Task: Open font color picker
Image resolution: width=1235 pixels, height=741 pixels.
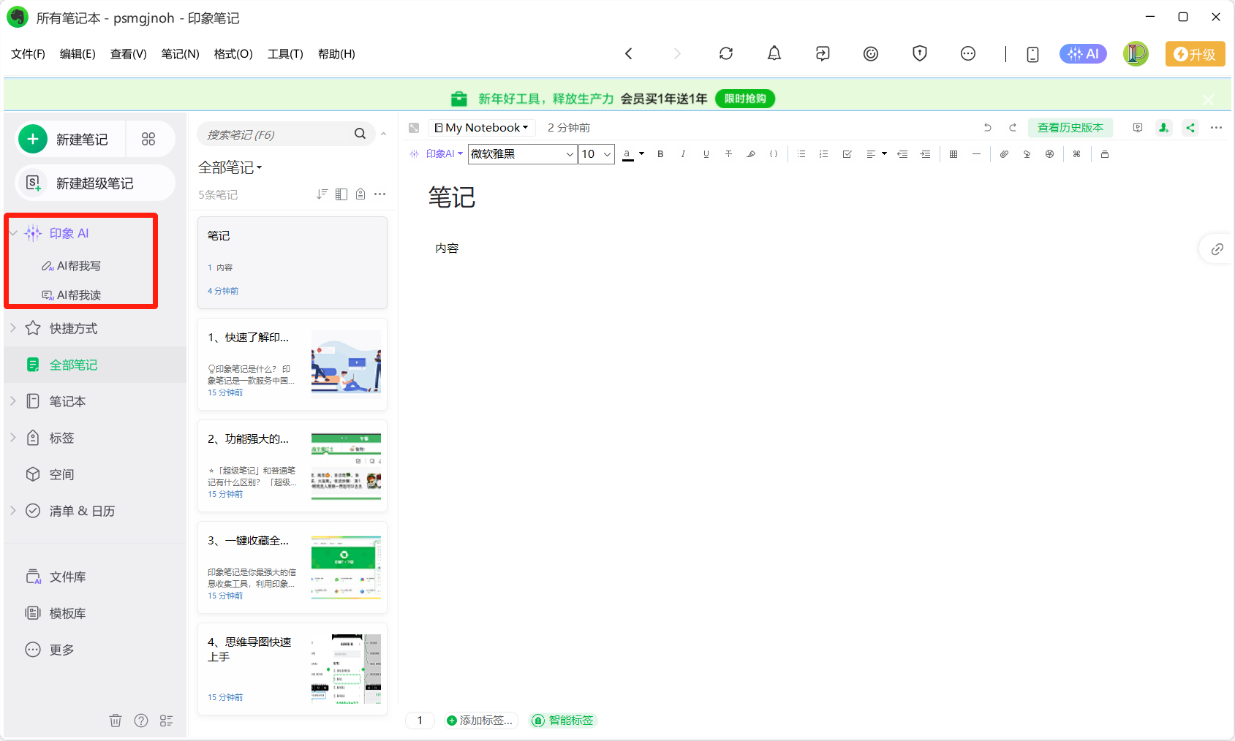Action: [x=633, y=154]
